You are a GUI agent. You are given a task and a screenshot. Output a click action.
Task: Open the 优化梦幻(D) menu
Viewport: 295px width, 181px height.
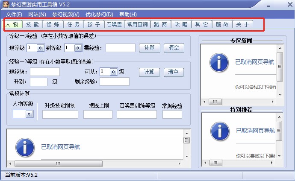(x=99, y=14)
